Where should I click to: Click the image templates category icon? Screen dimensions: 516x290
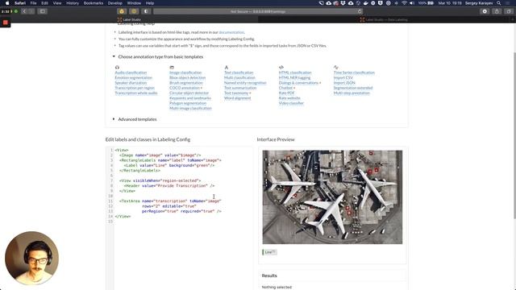coord(172,67)
